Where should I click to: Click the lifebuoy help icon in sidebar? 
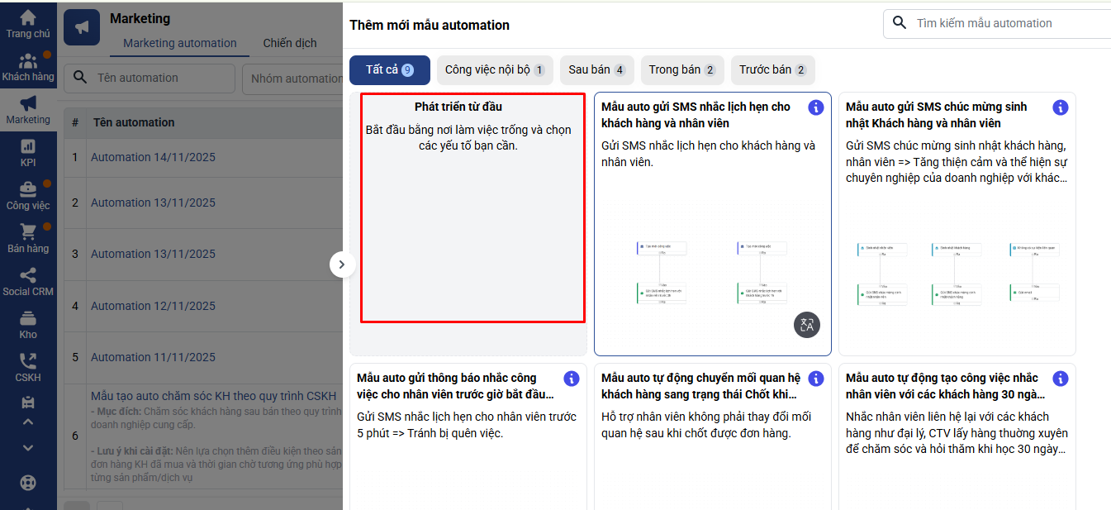(x=28, y=482)
